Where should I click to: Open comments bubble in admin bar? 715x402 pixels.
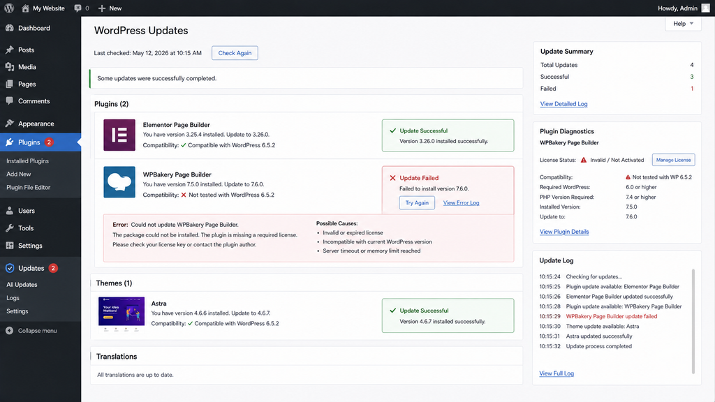tap(78, 8)
